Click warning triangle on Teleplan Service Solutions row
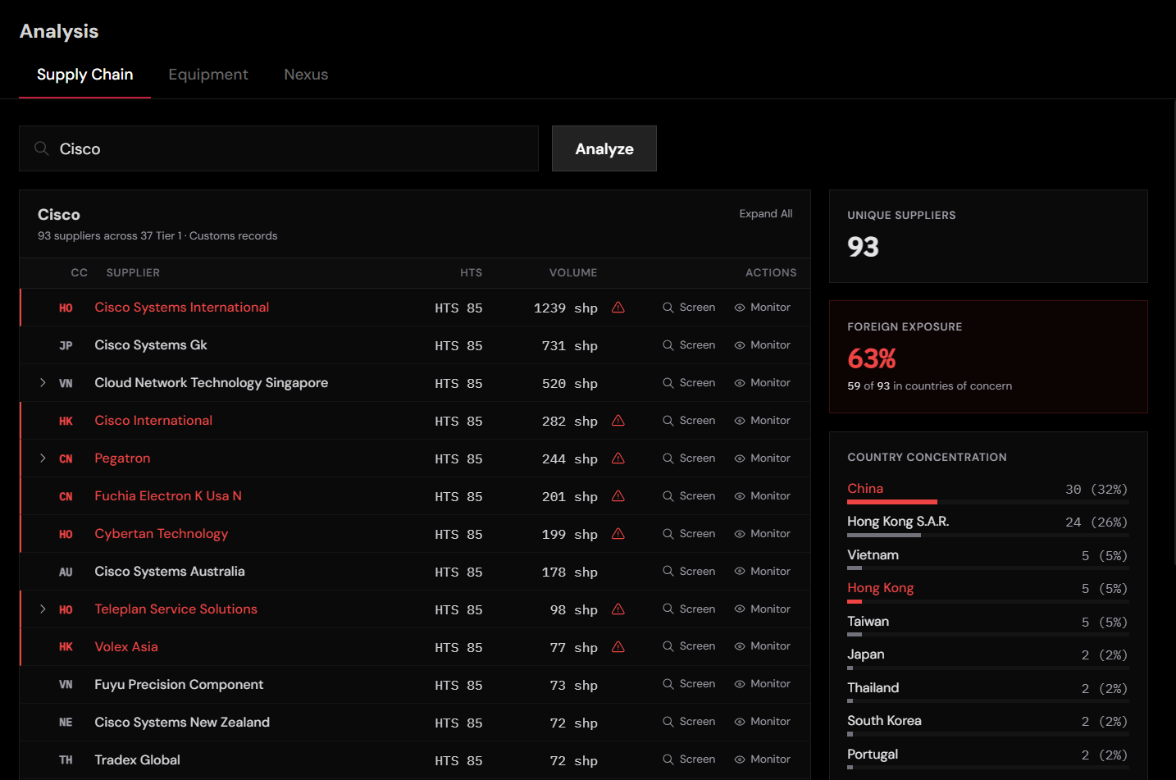This screenshot has height=780, width=1176. click(618, 609)
